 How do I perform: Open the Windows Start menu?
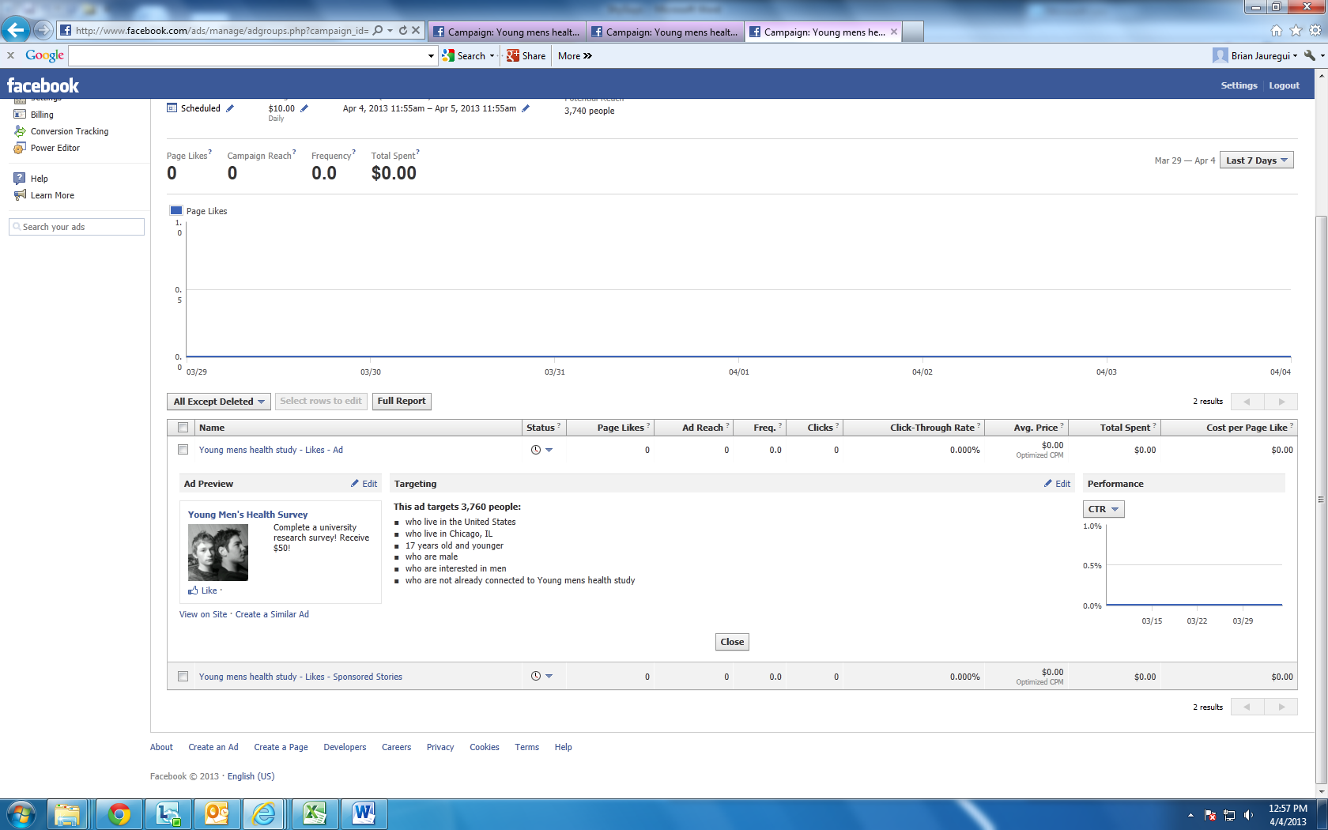(x=21, y=814)
